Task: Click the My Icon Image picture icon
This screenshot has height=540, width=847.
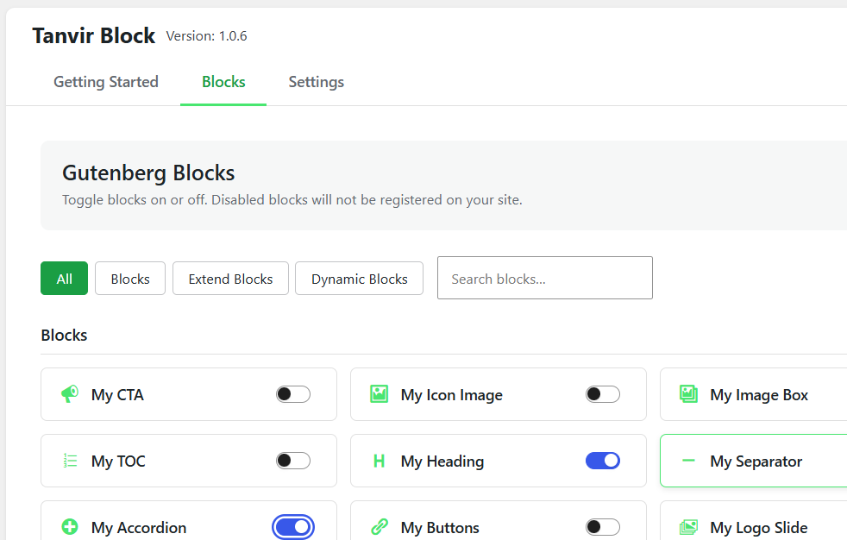Action: 380,394
